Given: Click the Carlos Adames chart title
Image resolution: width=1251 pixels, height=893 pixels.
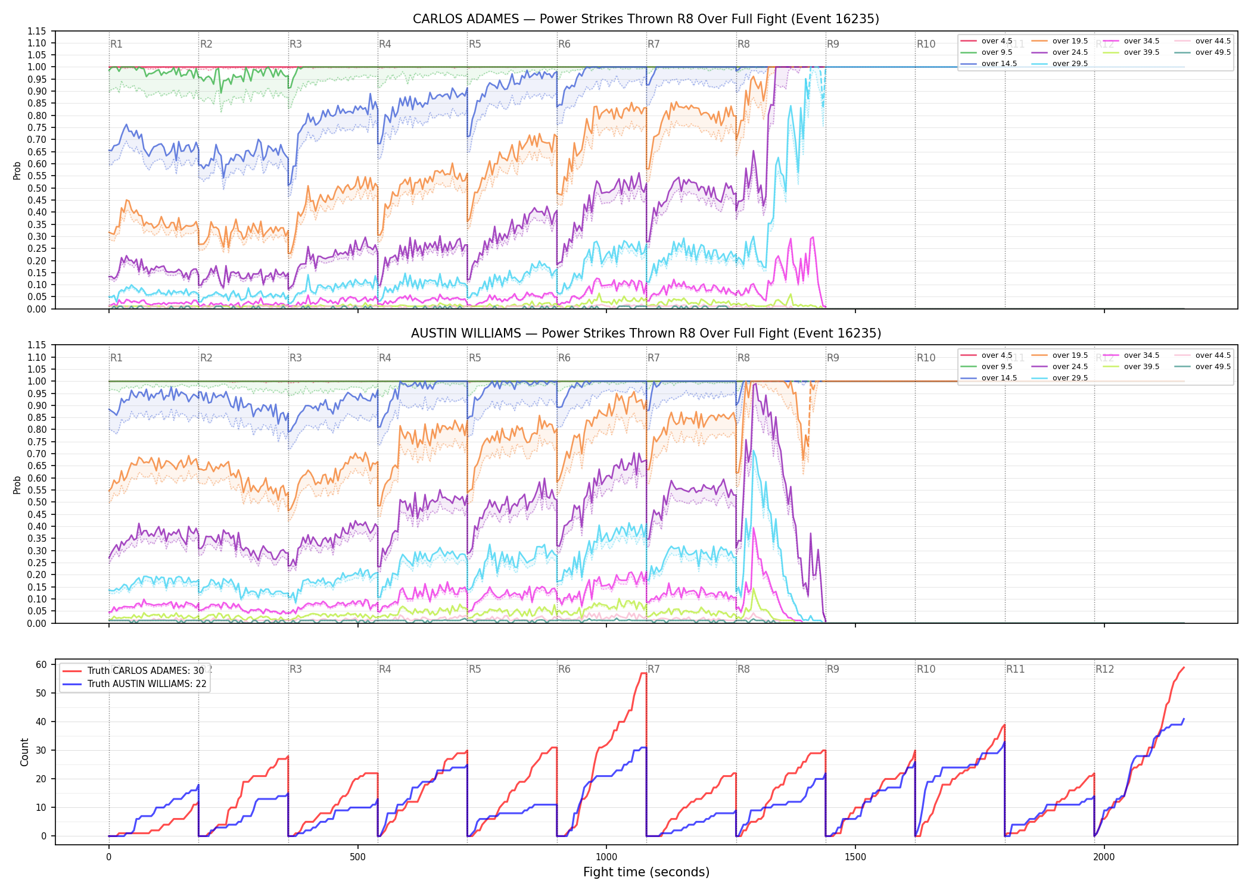Looking at the screenshot, I should [x=646, y=19].
